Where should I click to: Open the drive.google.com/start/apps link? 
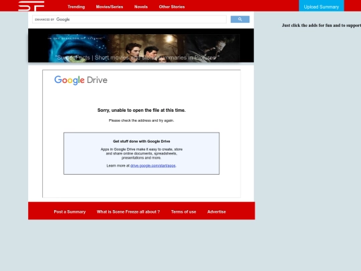(153, 166)
